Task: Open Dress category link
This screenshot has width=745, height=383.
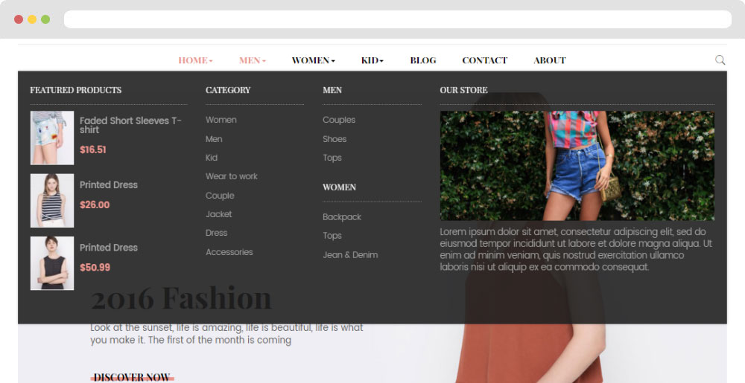Action: [216, 233]
